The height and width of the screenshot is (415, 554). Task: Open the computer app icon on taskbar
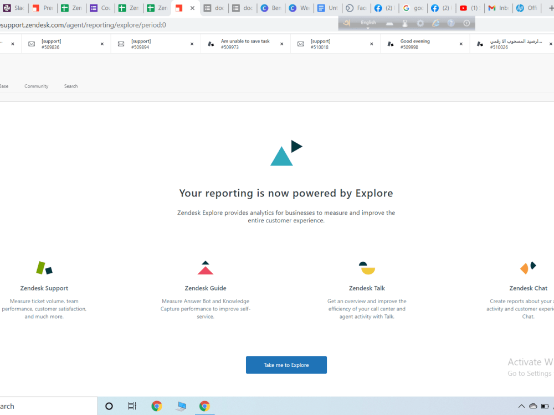coord(181,406)
